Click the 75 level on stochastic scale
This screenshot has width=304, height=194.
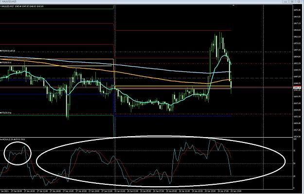point(294,151)
